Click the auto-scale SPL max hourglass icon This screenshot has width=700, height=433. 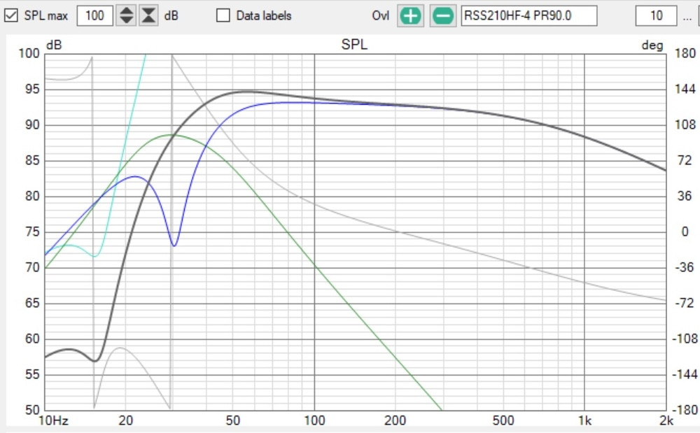148,15
